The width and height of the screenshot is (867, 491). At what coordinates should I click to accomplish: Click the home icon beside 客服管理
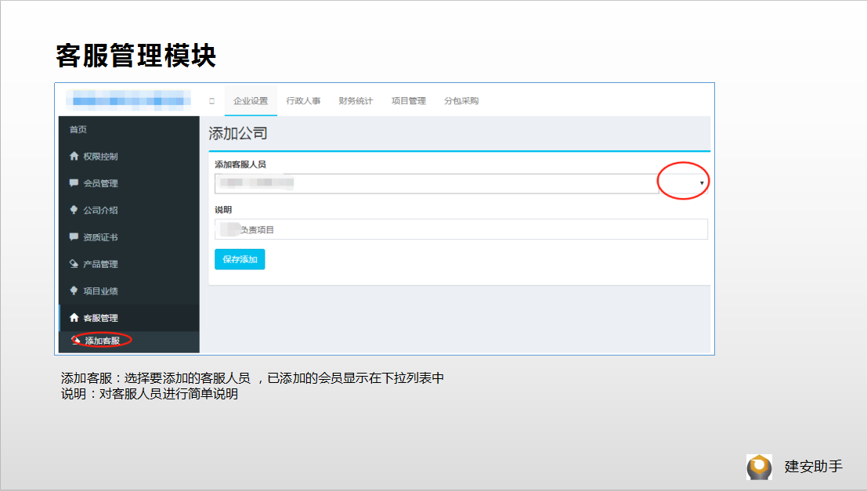click(74, 317)
